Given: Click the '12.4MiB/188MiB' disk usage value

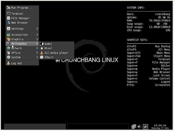Looking at the screenshot, I should point(160,27).
